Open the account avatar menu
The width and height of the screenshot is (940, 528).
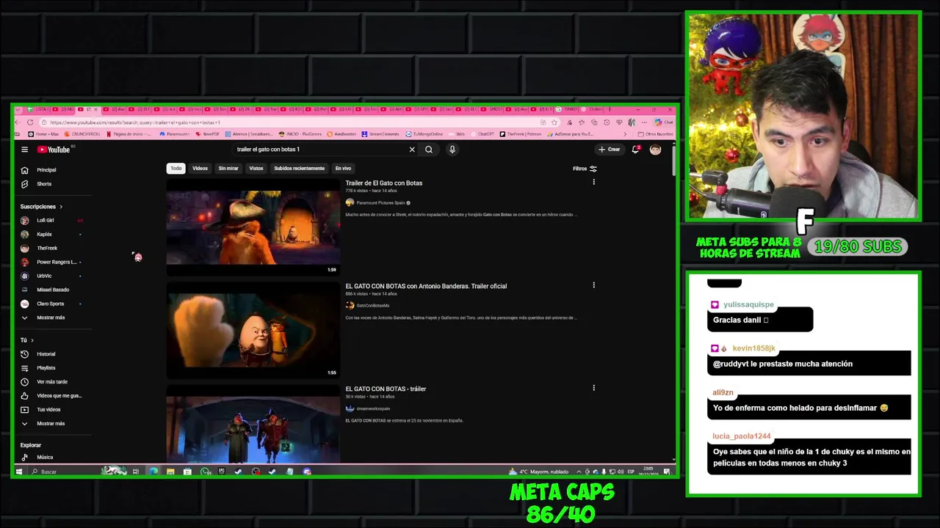coord(655,150)
